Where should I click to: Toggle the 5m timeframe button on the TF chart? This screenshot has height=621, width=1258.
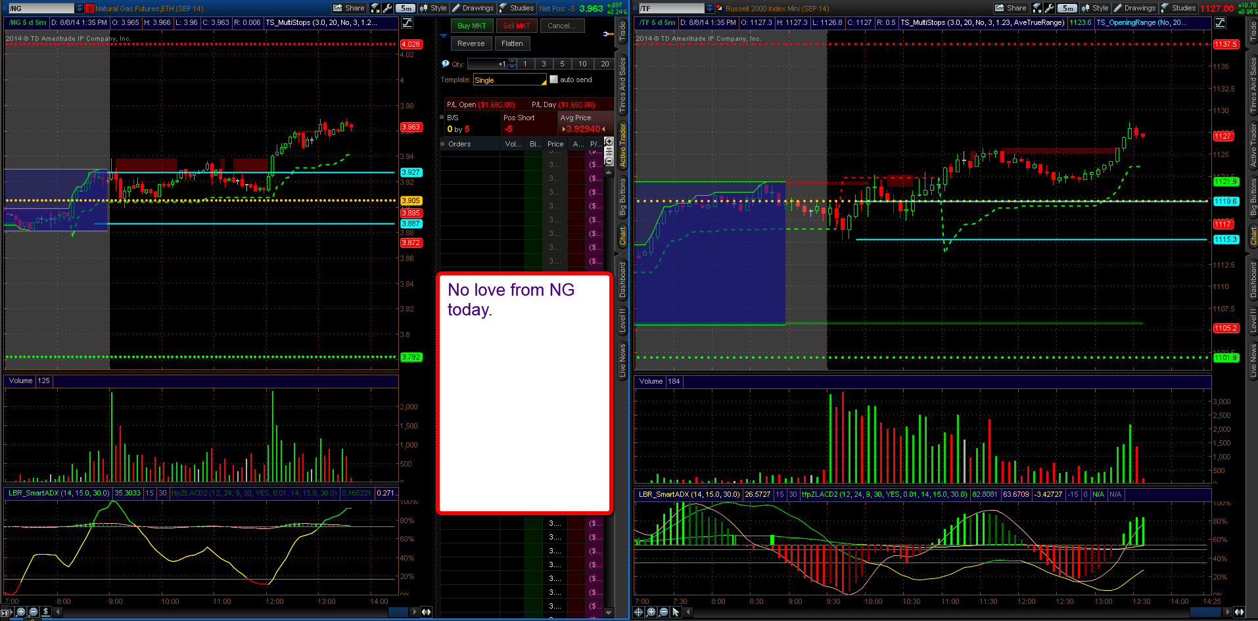click(1068, 8)
